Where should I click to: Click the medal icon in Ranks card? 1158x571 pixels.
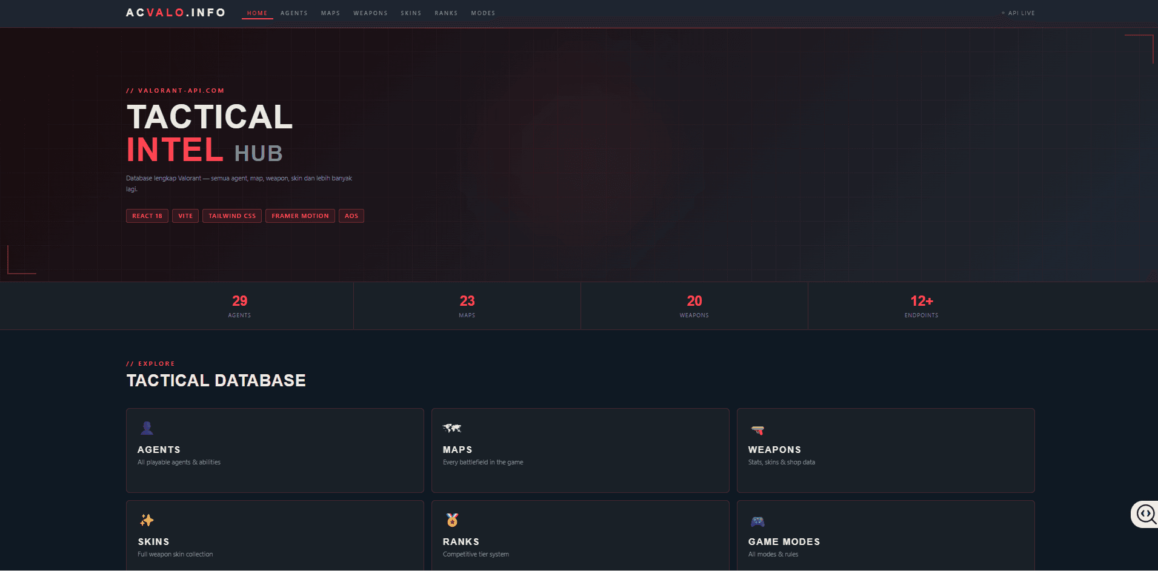click(452, 520)
